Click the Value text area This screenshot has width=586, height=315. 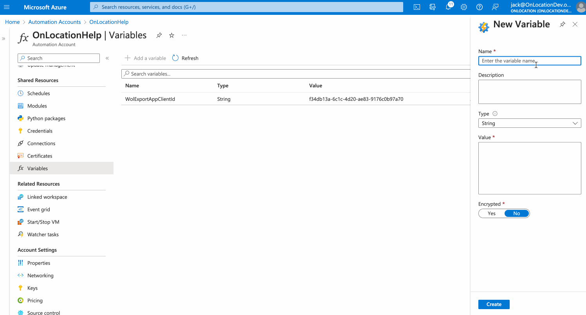click(529, 168)
